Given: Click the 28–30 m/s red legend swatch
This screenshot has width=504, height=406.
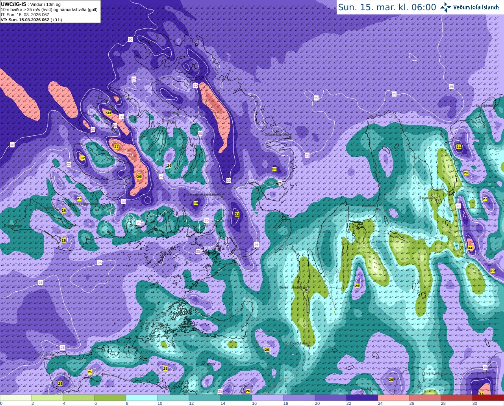Looking at the screenshot, I should pos(457,398).
